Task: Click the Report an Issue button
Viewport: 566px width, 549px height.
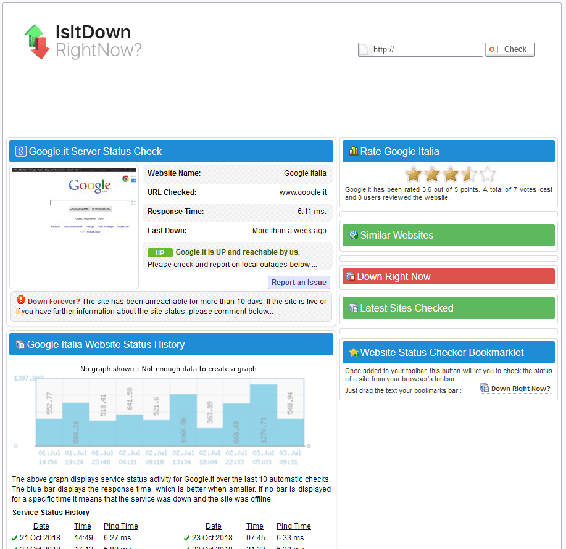Action: [299, 283]
